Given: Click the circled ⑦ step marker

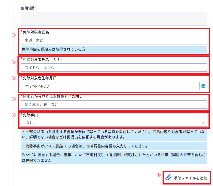Looking at the screenshot, I should (14, 115).
